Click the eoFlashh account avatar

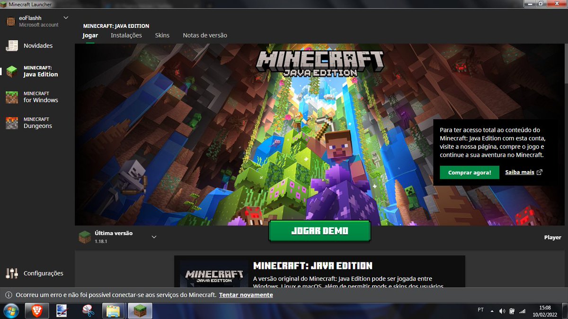10,21
